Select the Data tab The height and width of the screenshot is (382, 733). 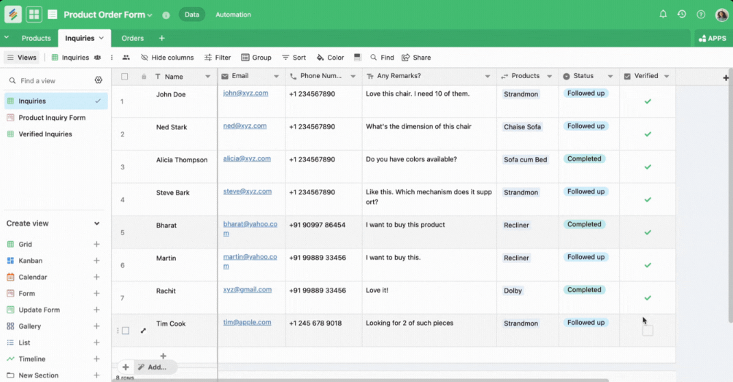pos(192,15)
